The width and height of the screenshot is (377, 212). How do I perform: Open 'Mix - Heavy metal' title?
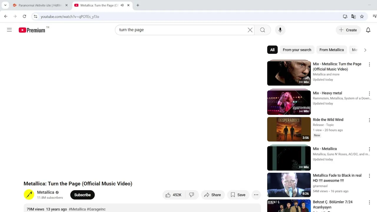(x=327, y=93)
